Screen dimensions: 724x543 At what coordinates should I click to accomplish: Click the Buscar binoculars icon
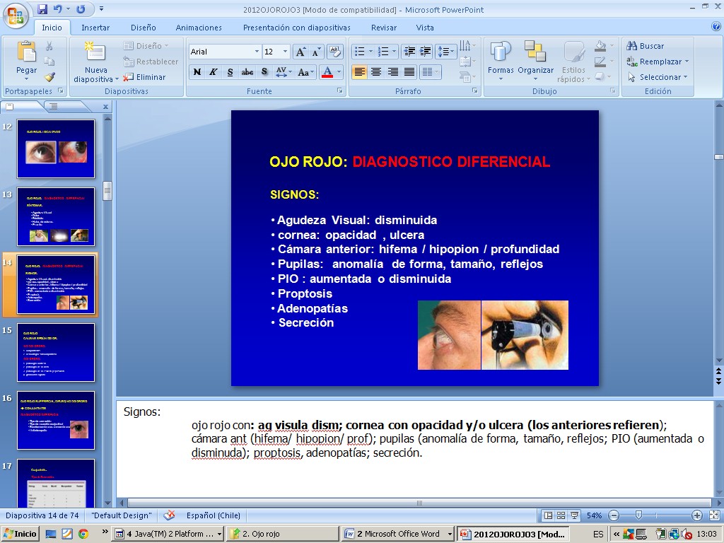coord(632,46)
